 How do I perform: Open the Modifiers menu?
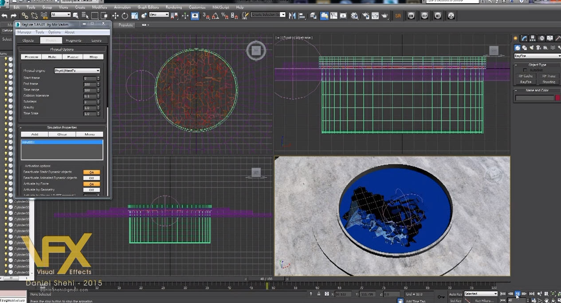[x=99, y=7]
